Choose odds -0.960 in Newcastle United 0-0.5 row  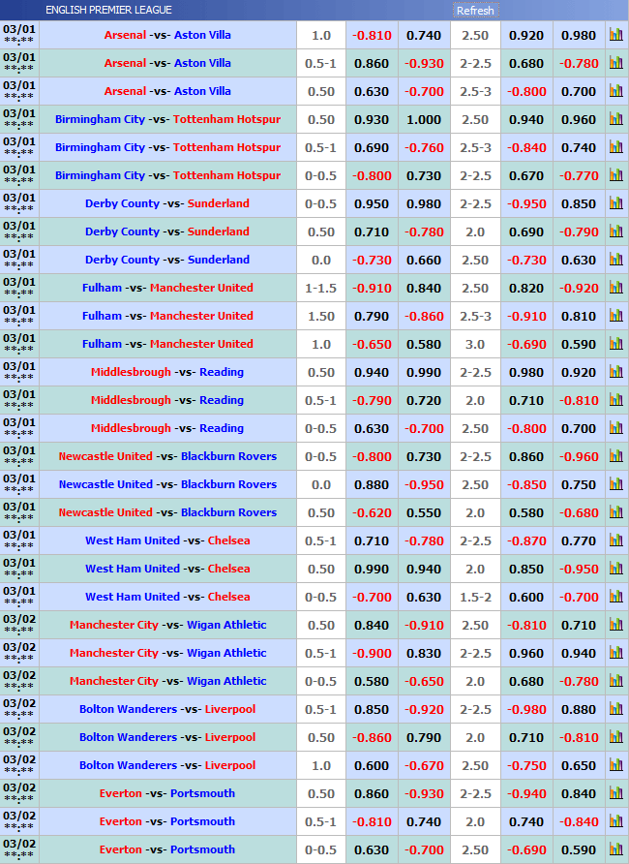click(x=579, y=457)
